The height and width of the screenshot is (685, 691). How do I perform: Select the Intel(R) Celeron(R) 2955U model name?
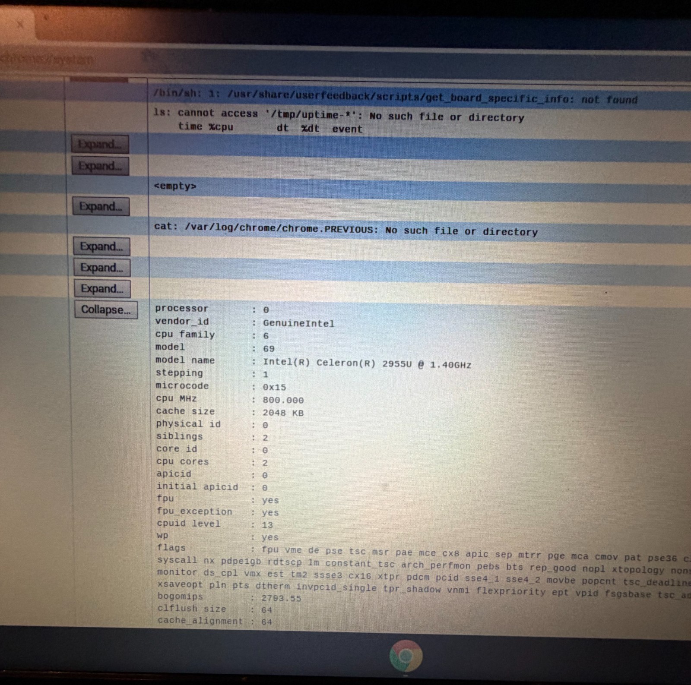tap(367, 363)
